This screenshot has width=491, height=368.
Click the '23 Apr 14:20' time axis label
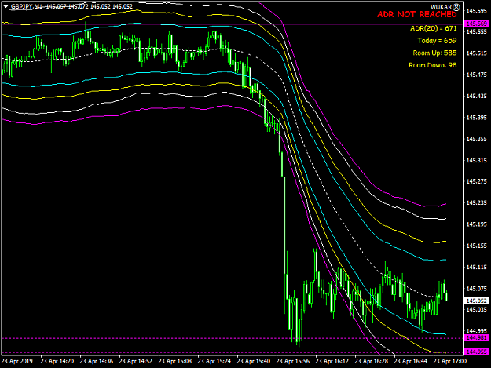(57, 361)
